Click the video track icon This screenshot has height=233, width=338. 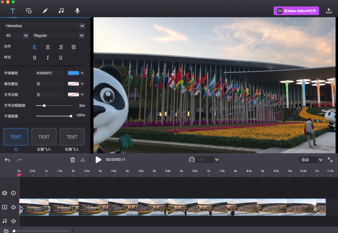4,207
